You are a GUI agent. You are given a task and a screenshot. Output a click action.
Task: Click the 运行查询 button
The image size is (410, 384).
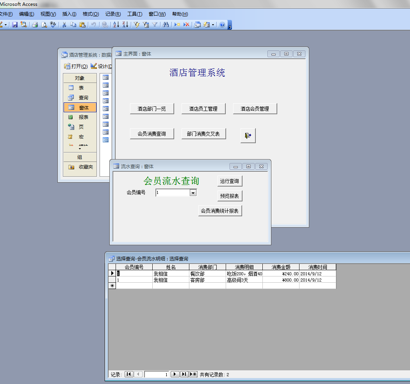230,181
